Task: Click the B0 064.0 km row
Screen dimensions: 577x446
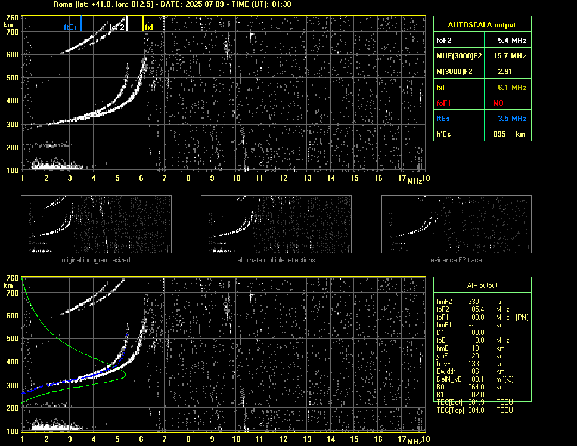Action: tap(470, 387)
